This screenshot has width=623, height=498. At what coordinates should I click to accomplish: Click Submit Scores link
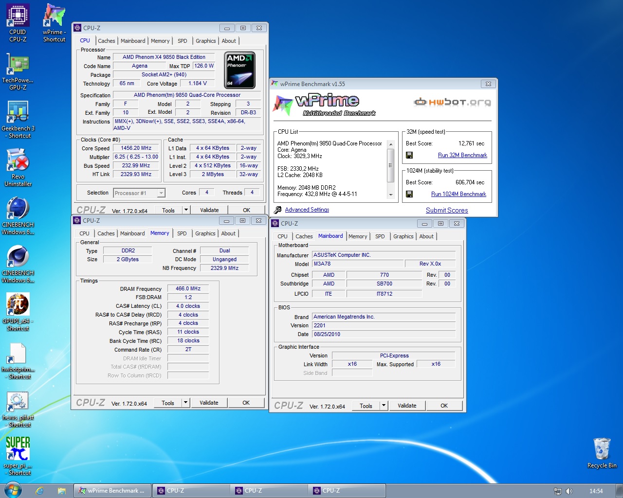tap(447, 210)
